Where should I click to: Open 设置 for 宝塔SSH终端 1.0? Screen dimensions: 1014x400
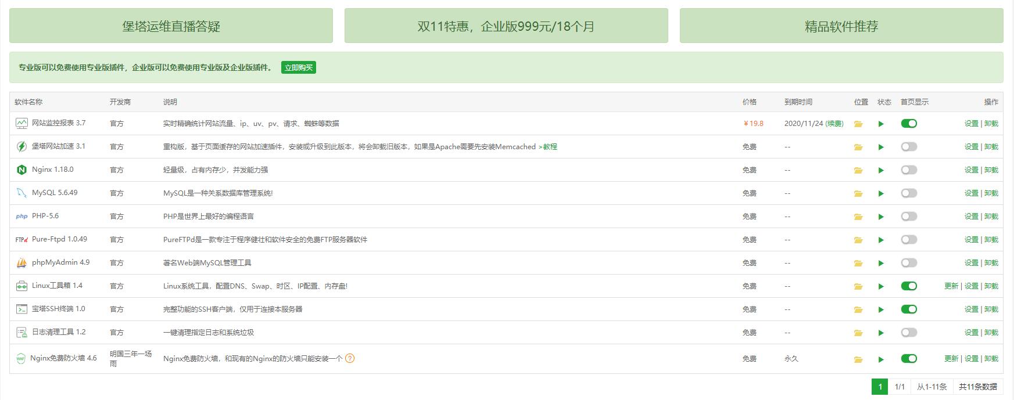pyautogui.click(x=972, y=309)
